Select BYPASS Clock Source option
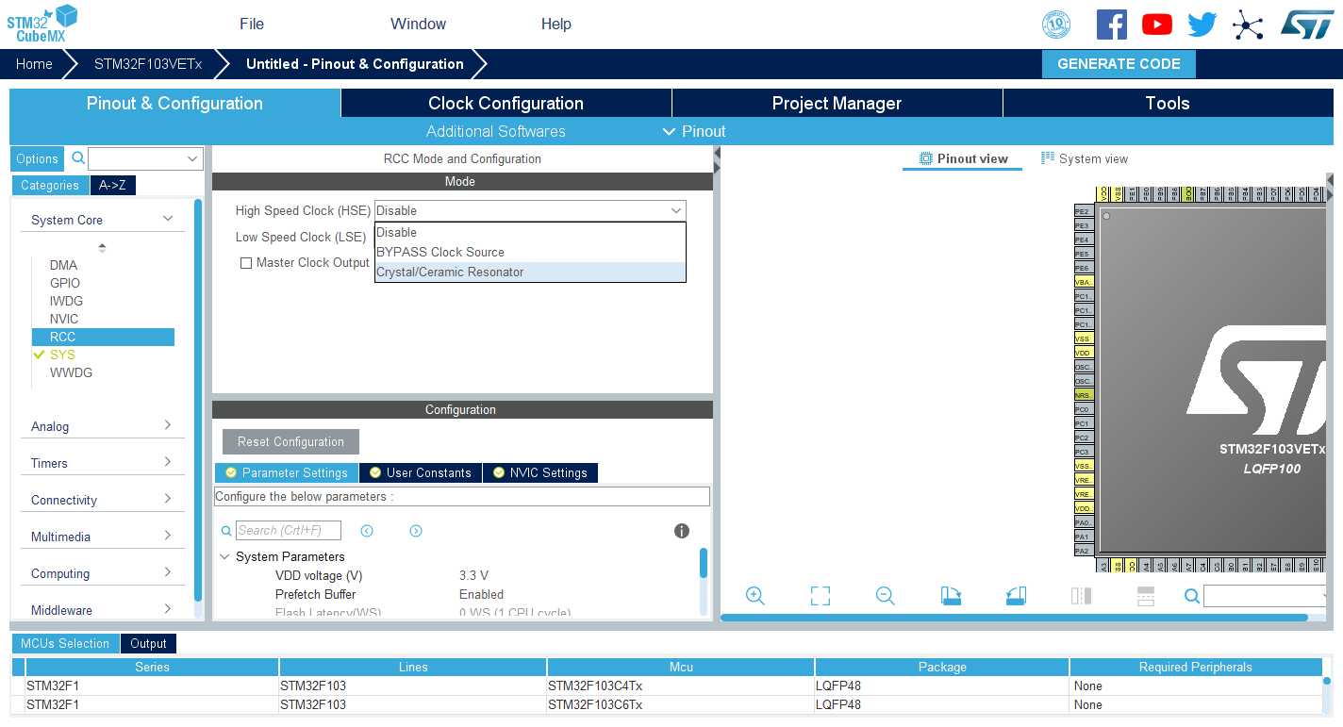Screen dimensions: 1343x727 click(530, 252)
